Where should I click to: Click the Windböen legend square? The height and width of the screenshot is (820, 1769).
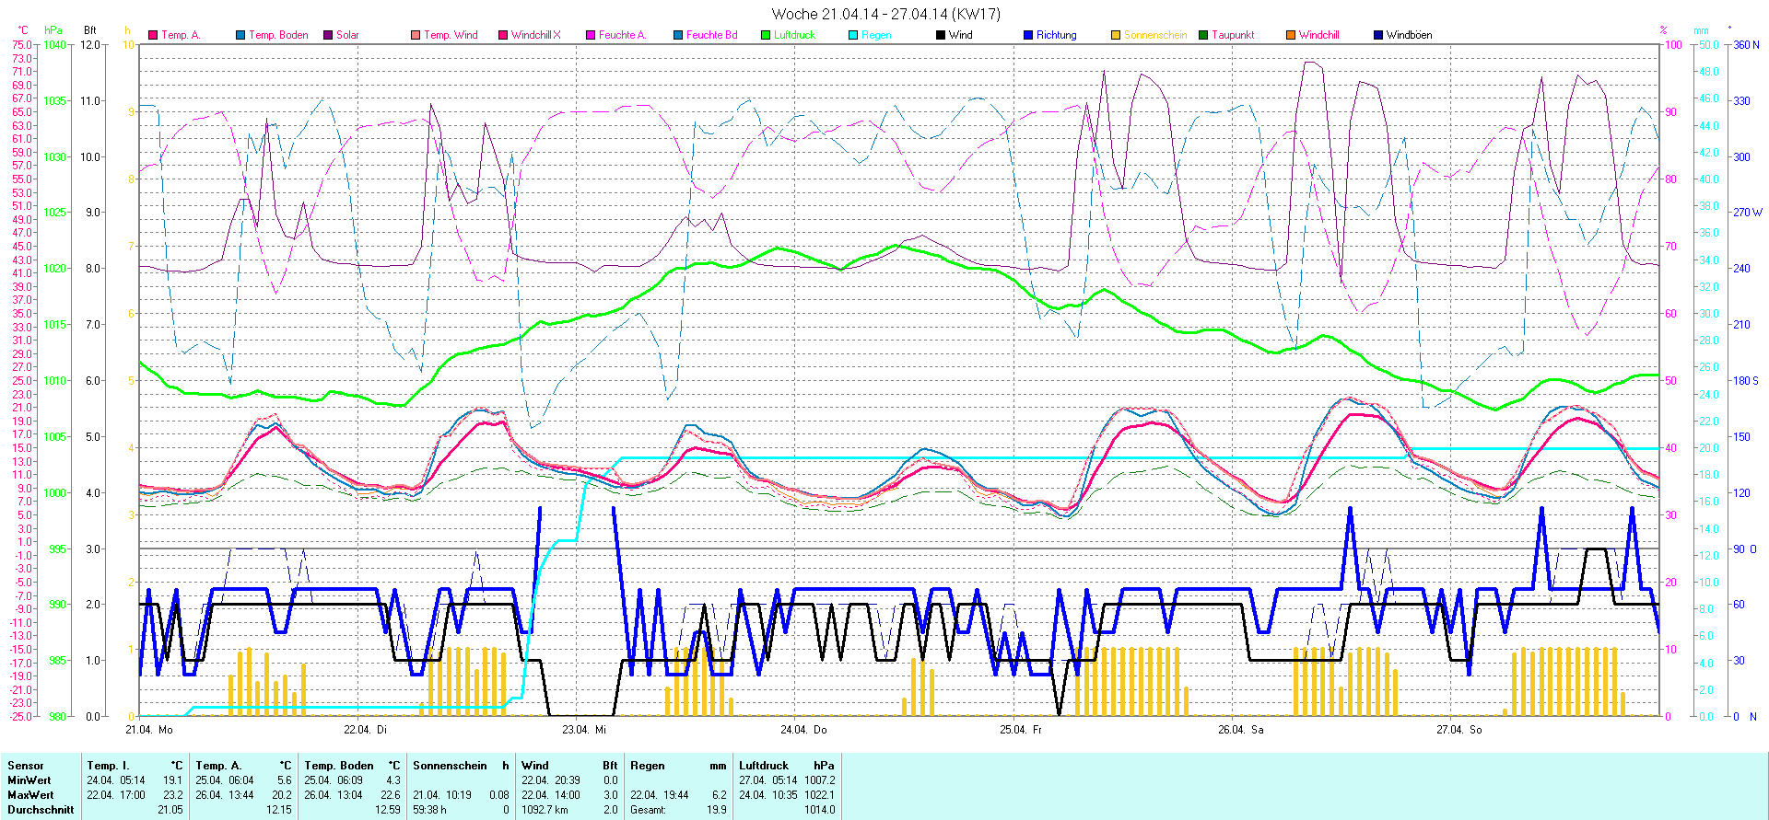1378,35
